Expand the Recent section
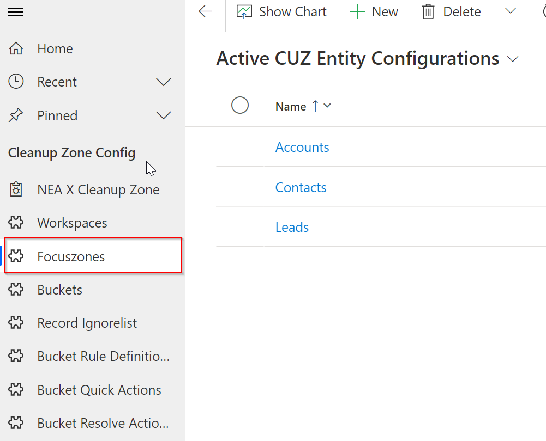The image size is (546, 441). (164, 82)
